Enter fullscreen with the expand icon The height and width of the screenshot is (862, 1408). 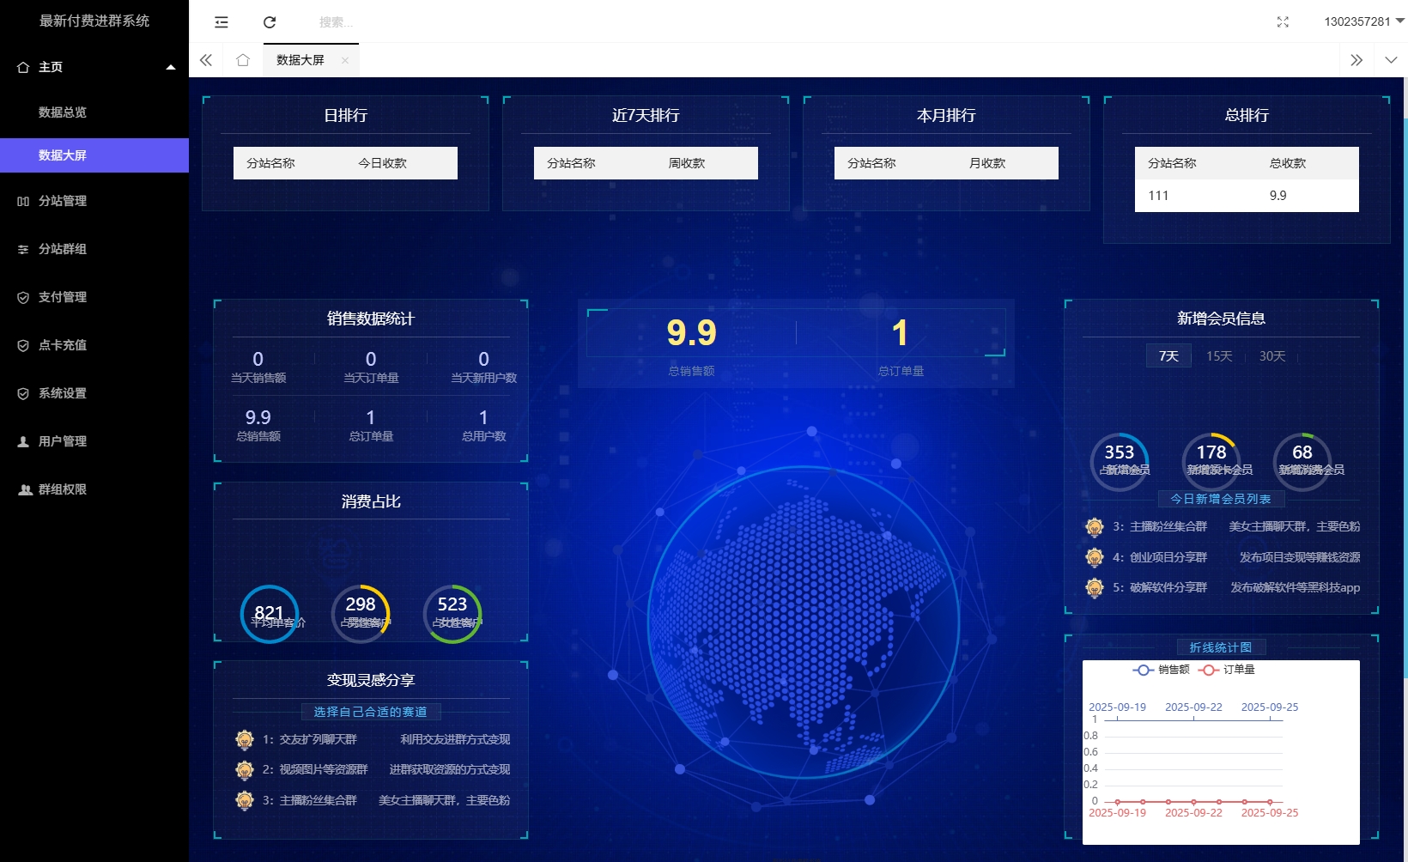pyautogui.click(x=1283, y=22)
